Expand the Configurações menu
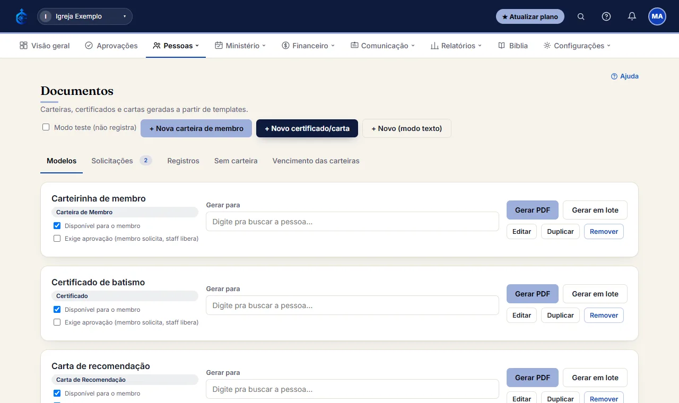The height and width of the screenshot is (403, 679). [x=577, y=46]
